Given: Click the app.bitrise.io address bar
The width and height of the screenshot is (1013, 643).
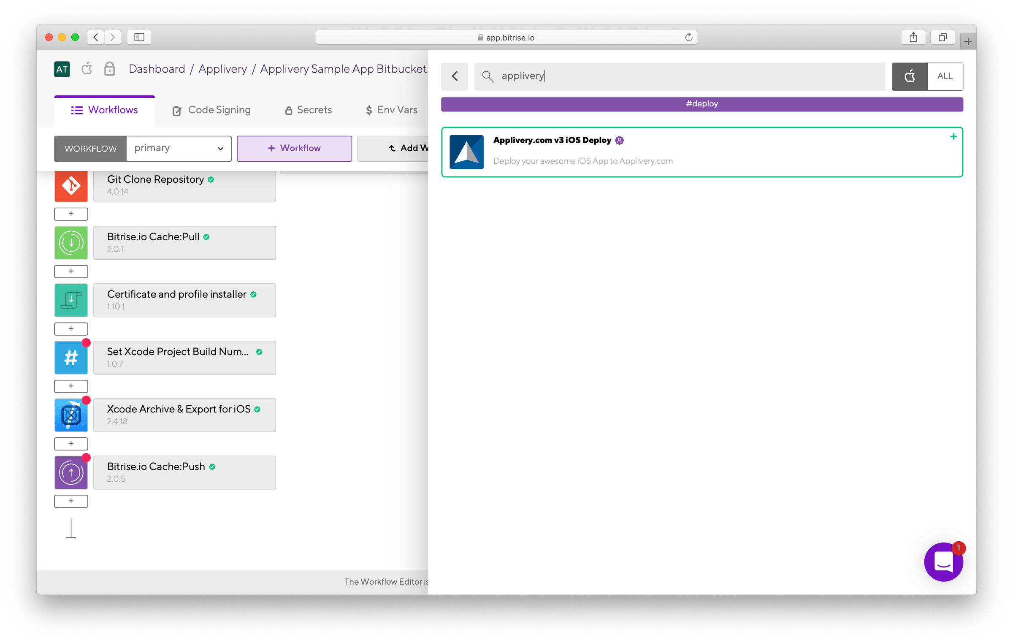Looking at the screenshot, I should tap(506, 37).
